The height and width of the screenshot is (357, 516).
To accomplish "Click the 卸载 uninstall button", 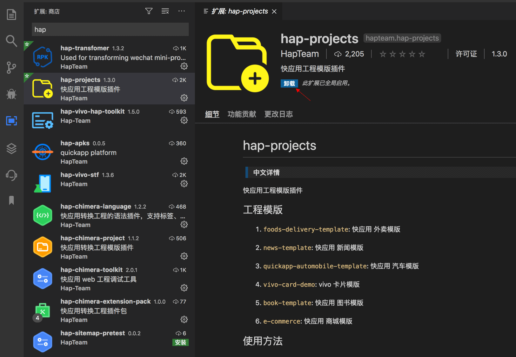I will coord(289,84).
